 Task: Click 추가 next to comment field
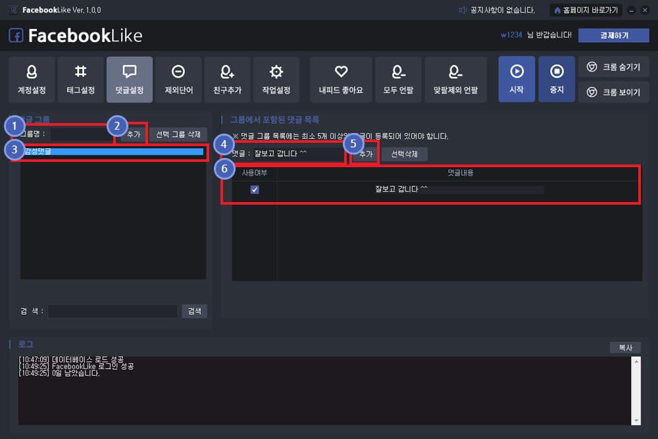(x=365, y=154)
